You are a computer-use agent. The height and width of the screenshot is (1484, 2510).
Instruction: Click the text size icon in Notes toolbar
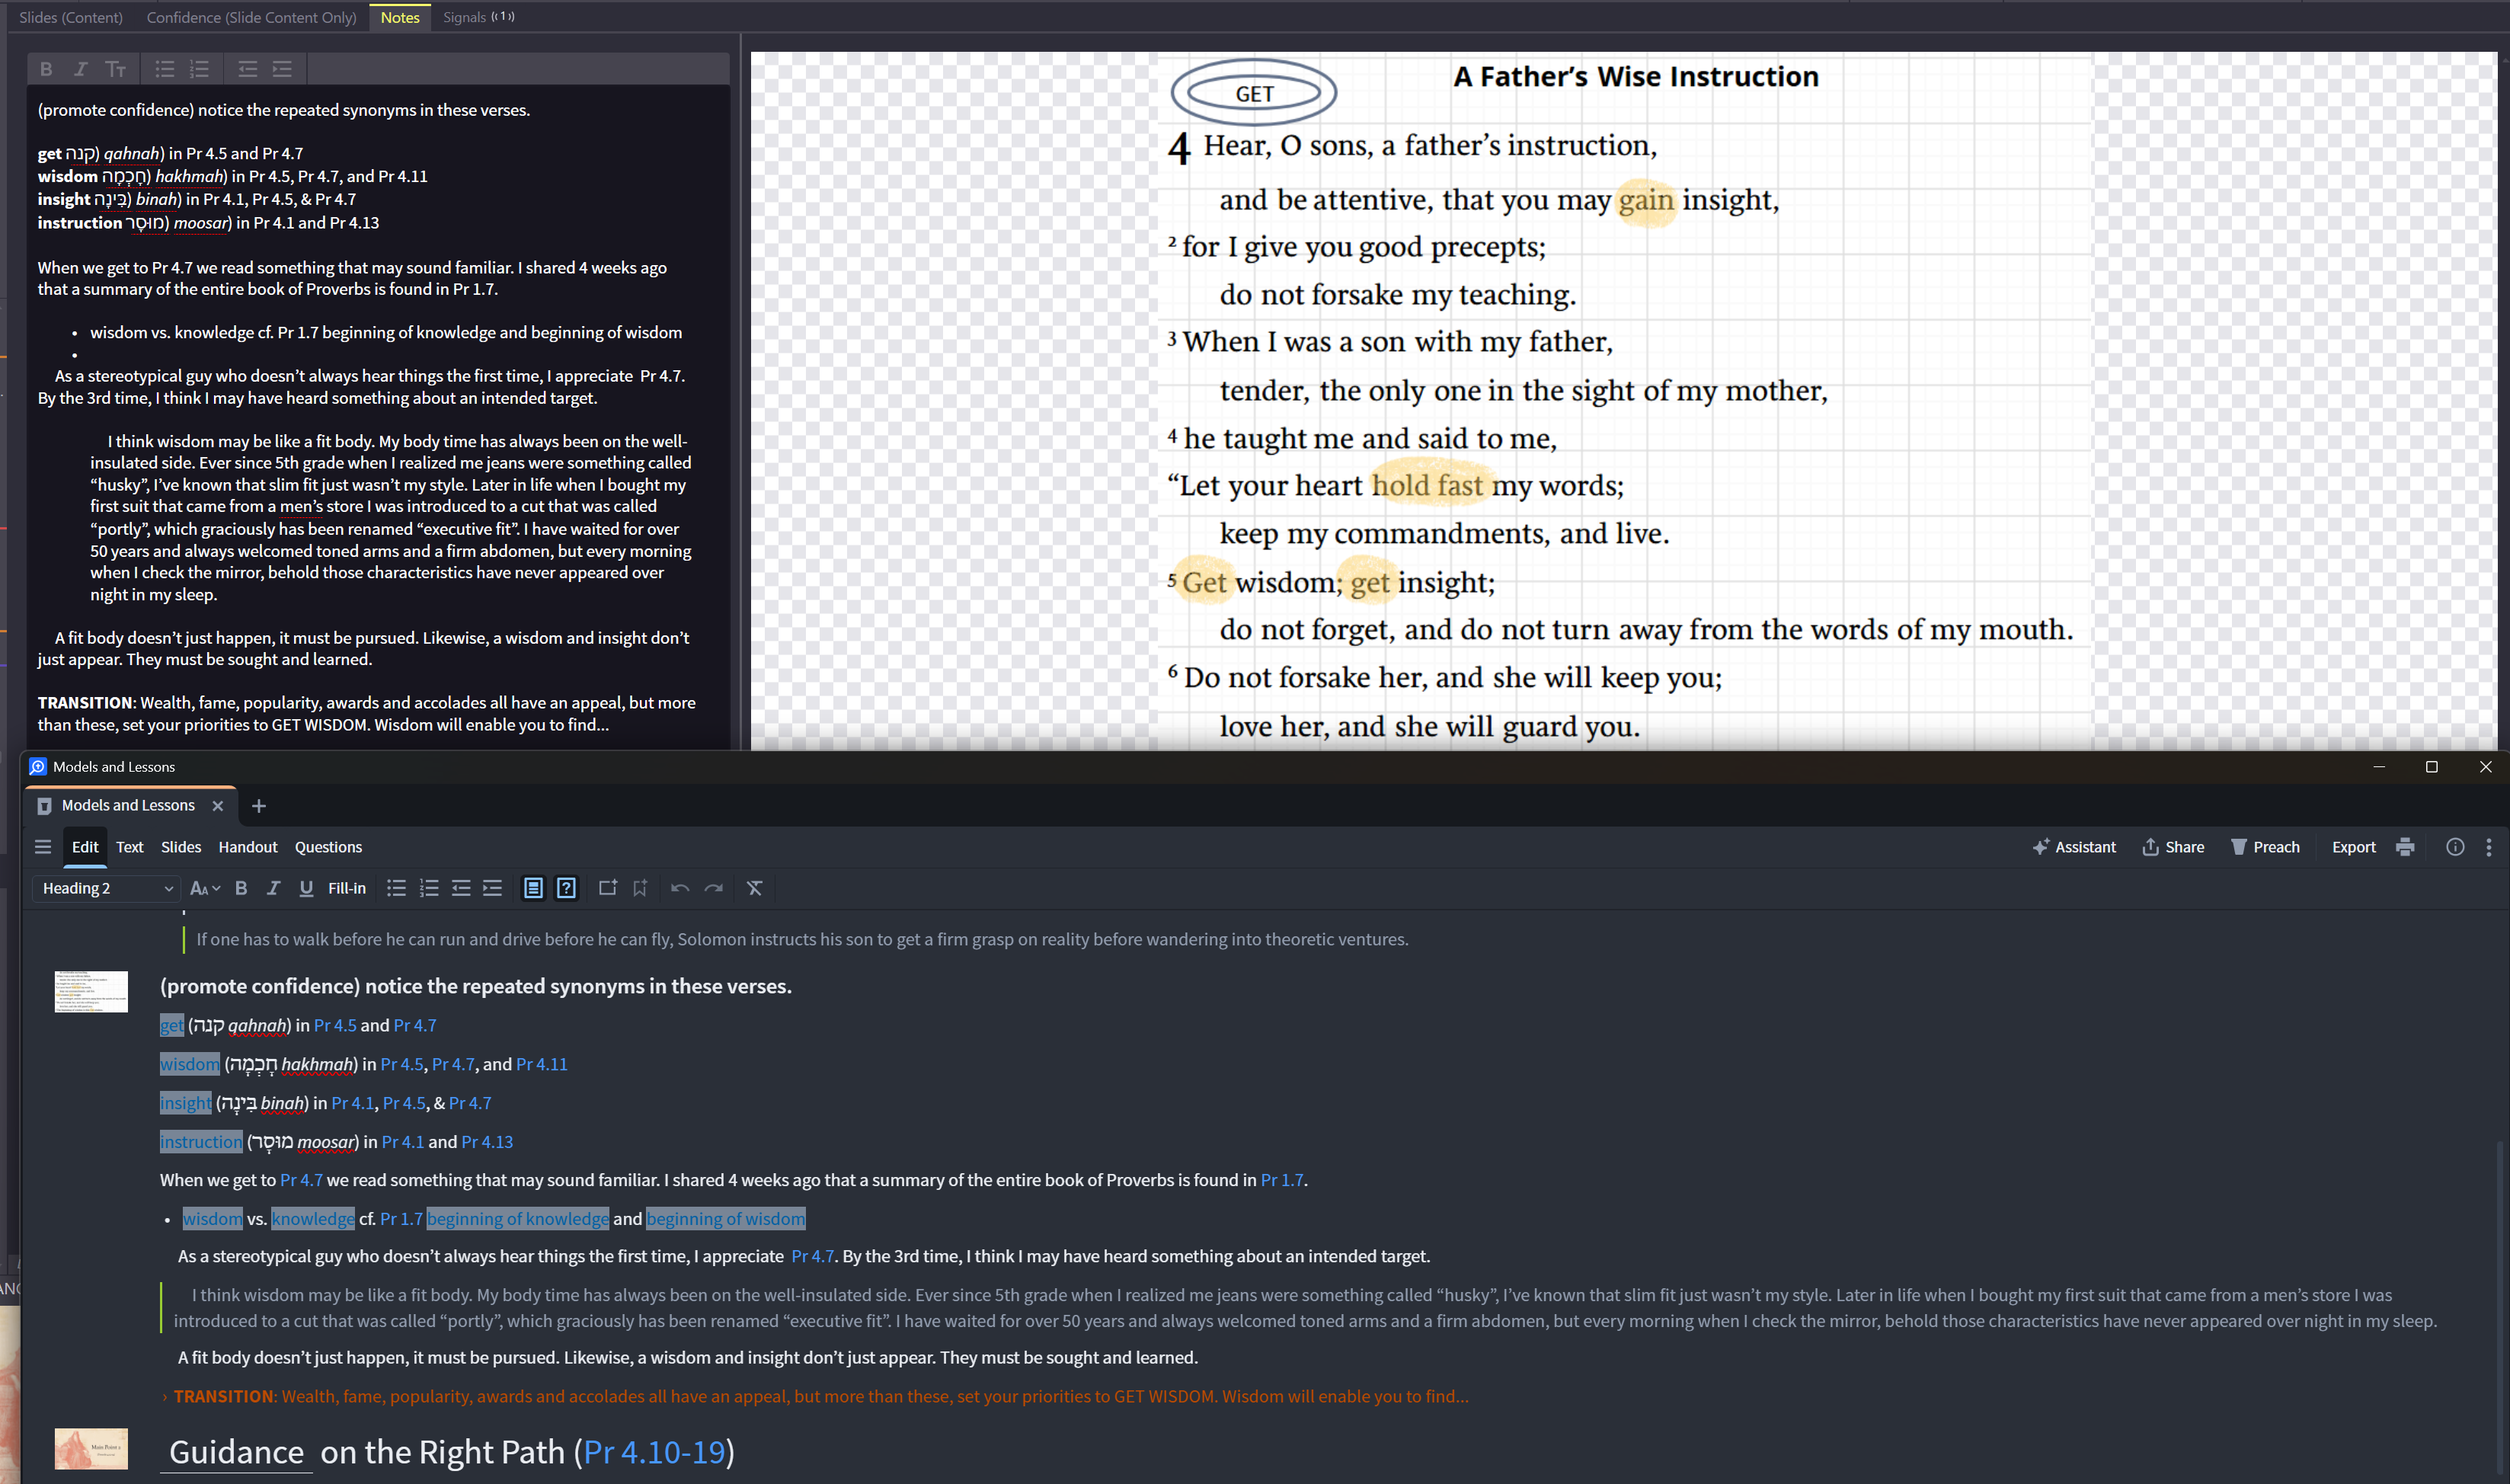[x=116, y=69]
